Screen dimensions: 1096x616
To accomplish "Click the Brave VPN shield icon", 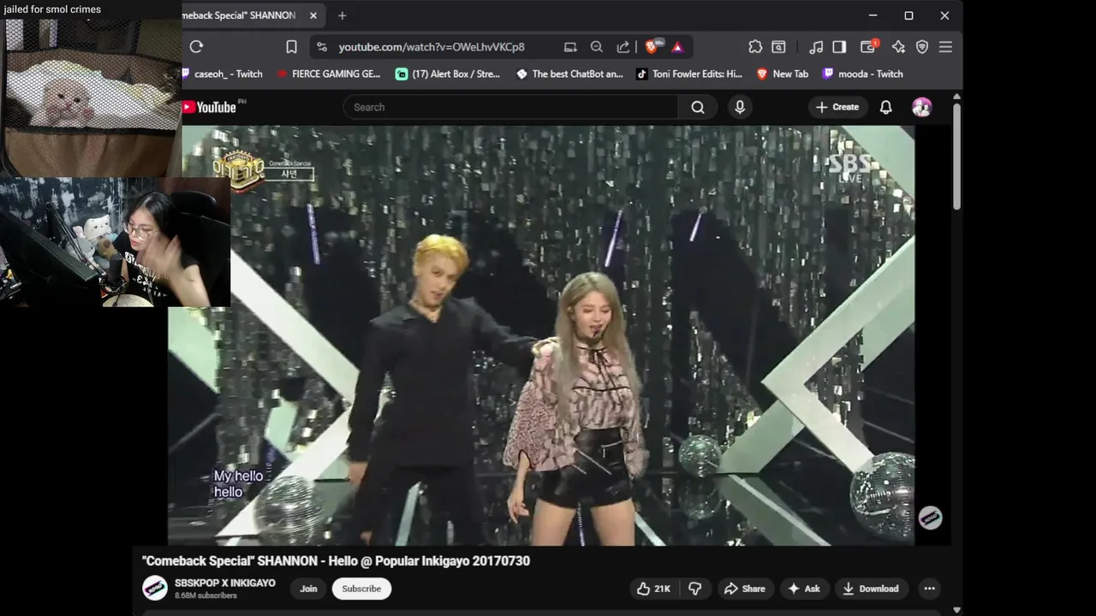I will tap(922, 47).
